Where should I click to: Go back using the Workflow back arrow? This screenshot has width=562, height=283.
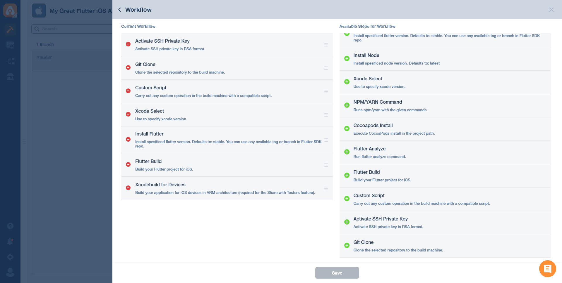pyautogui.click(x=120, y=10)
